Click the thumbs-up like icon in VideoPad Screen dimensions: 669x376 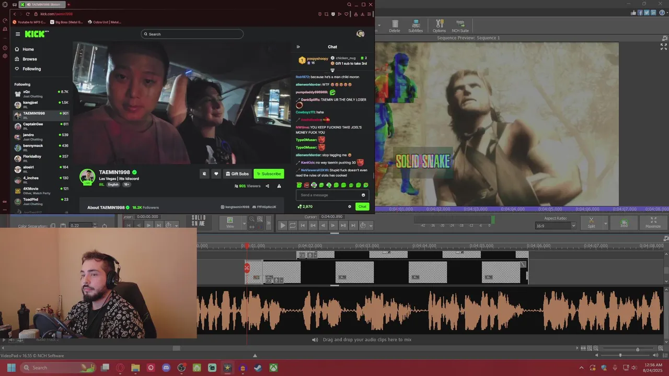coord(633,13)
